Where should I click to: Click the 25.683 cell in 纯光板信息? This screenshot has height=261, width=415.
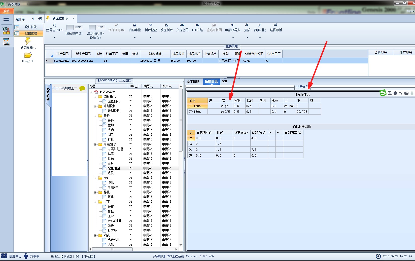click(289, 106)
